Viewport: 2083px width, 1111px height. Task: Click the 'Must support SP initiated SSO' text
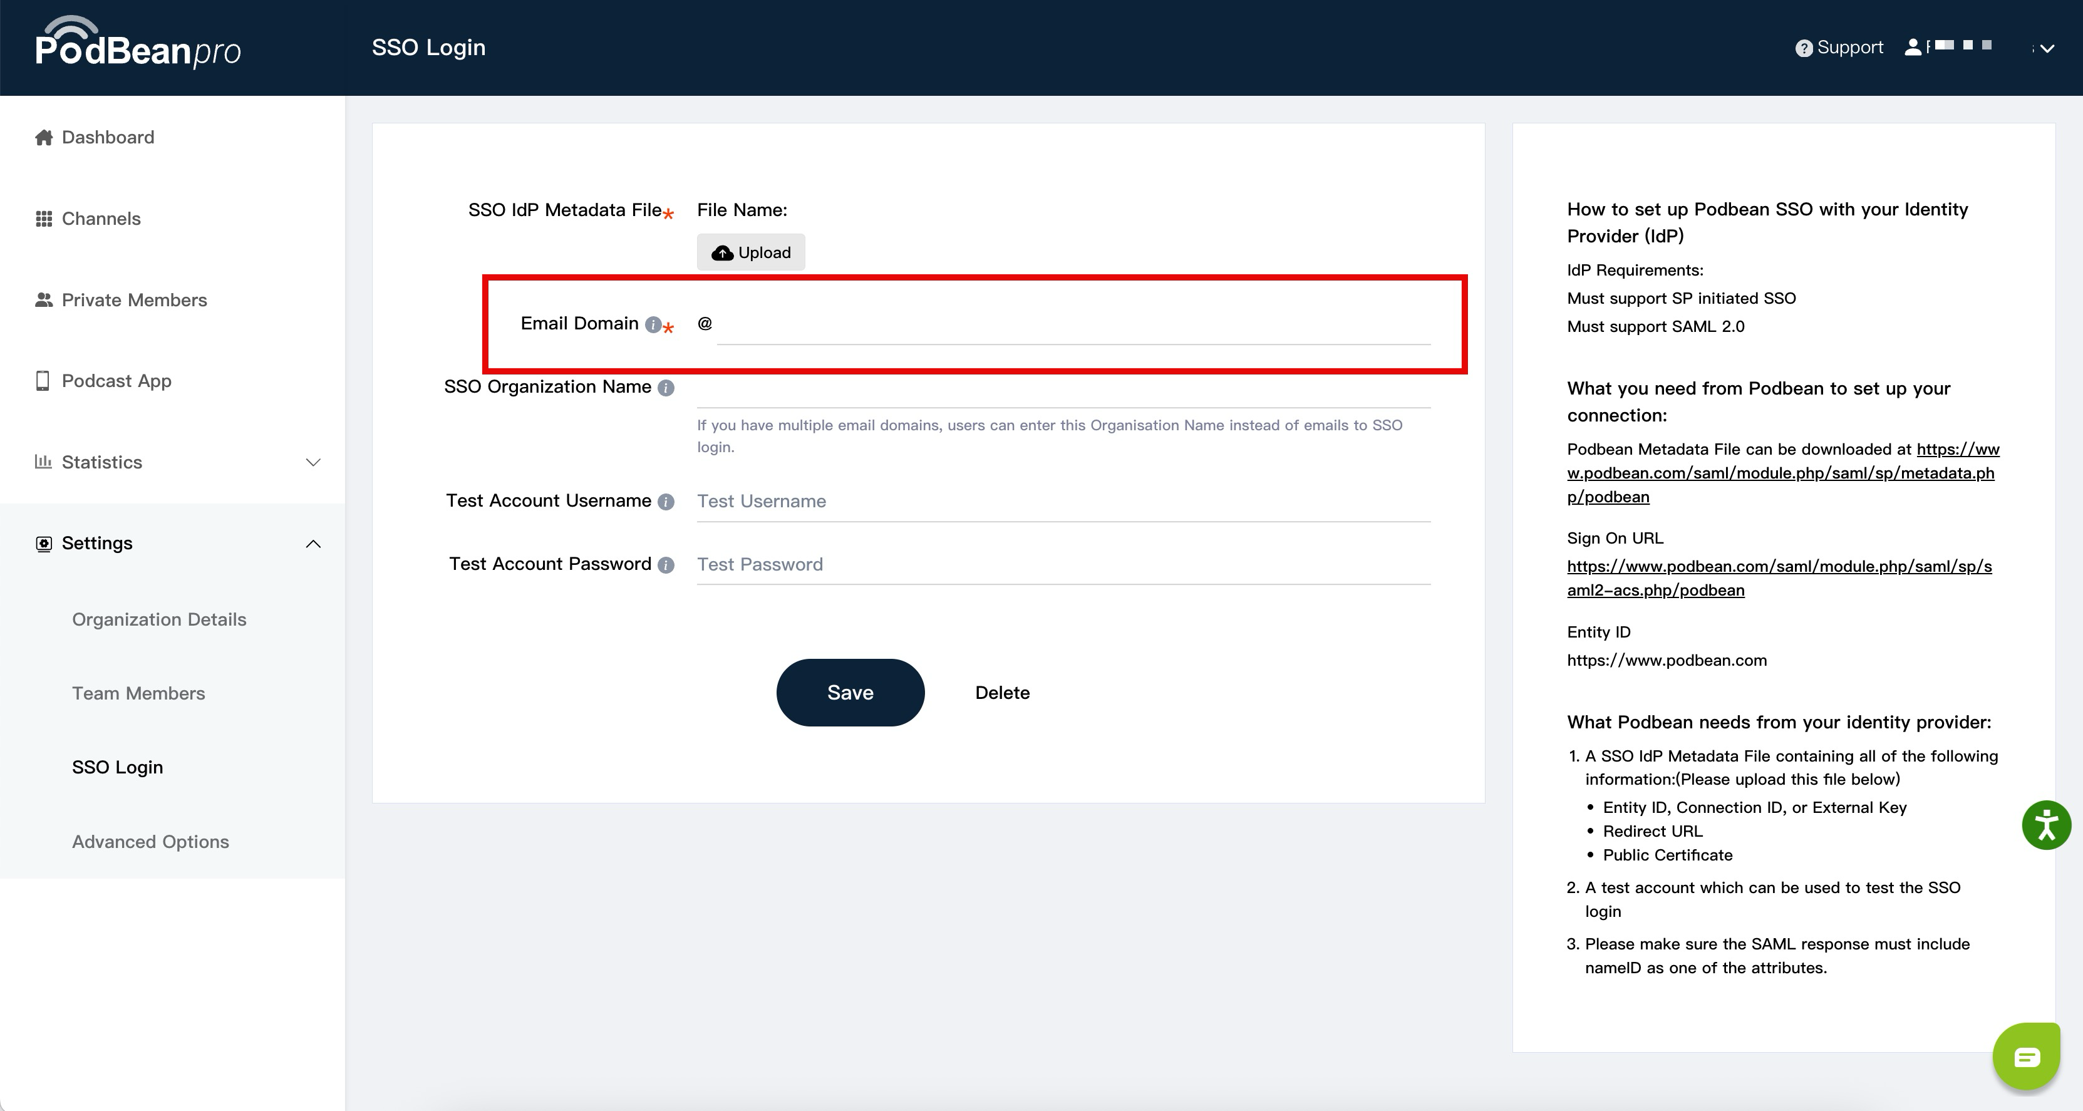(1681, 298)
